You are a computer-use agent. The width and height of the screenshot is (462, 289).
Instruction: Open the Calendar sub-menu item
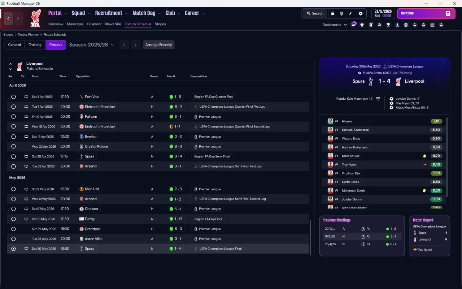[94, 24]
